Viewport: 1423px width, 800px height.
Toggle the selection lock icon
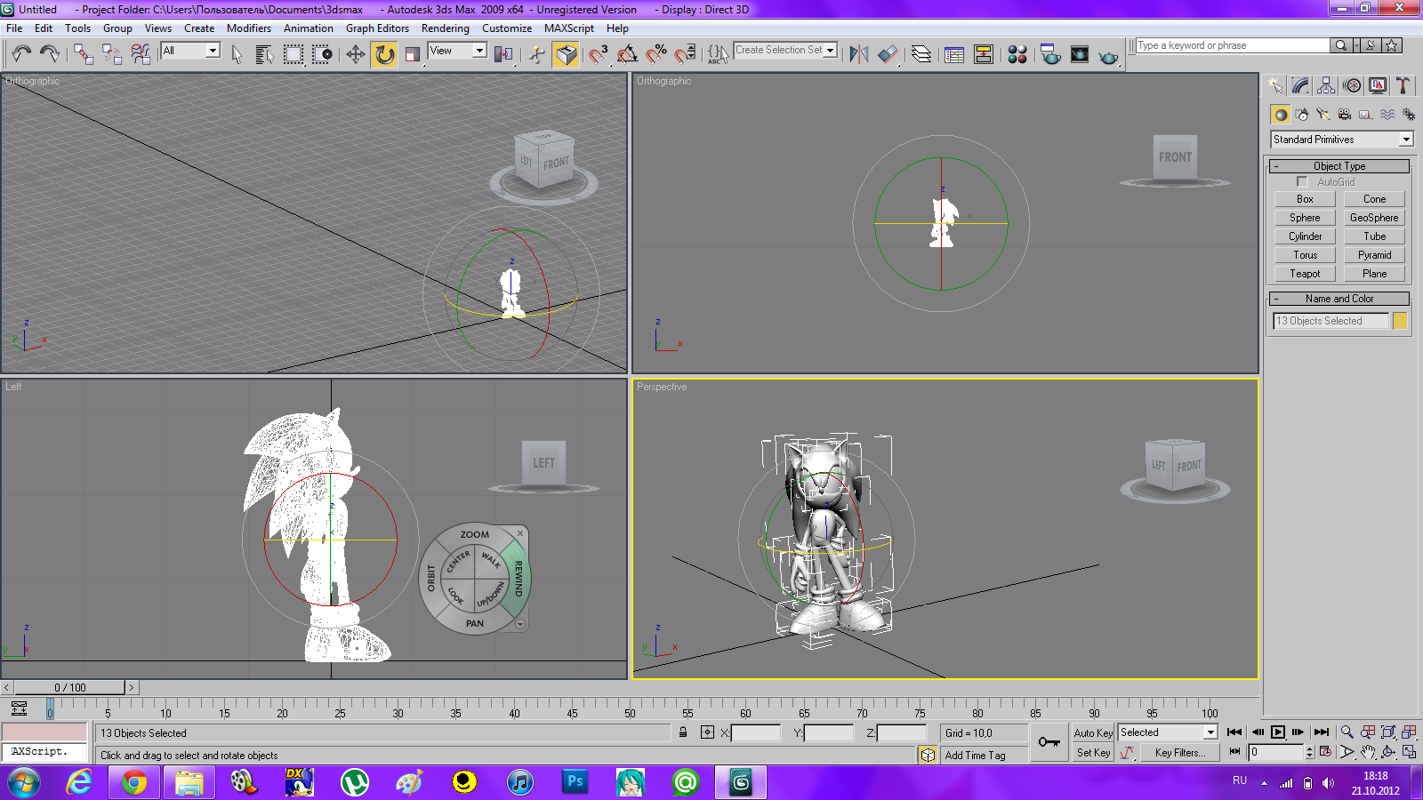(683, 732)
